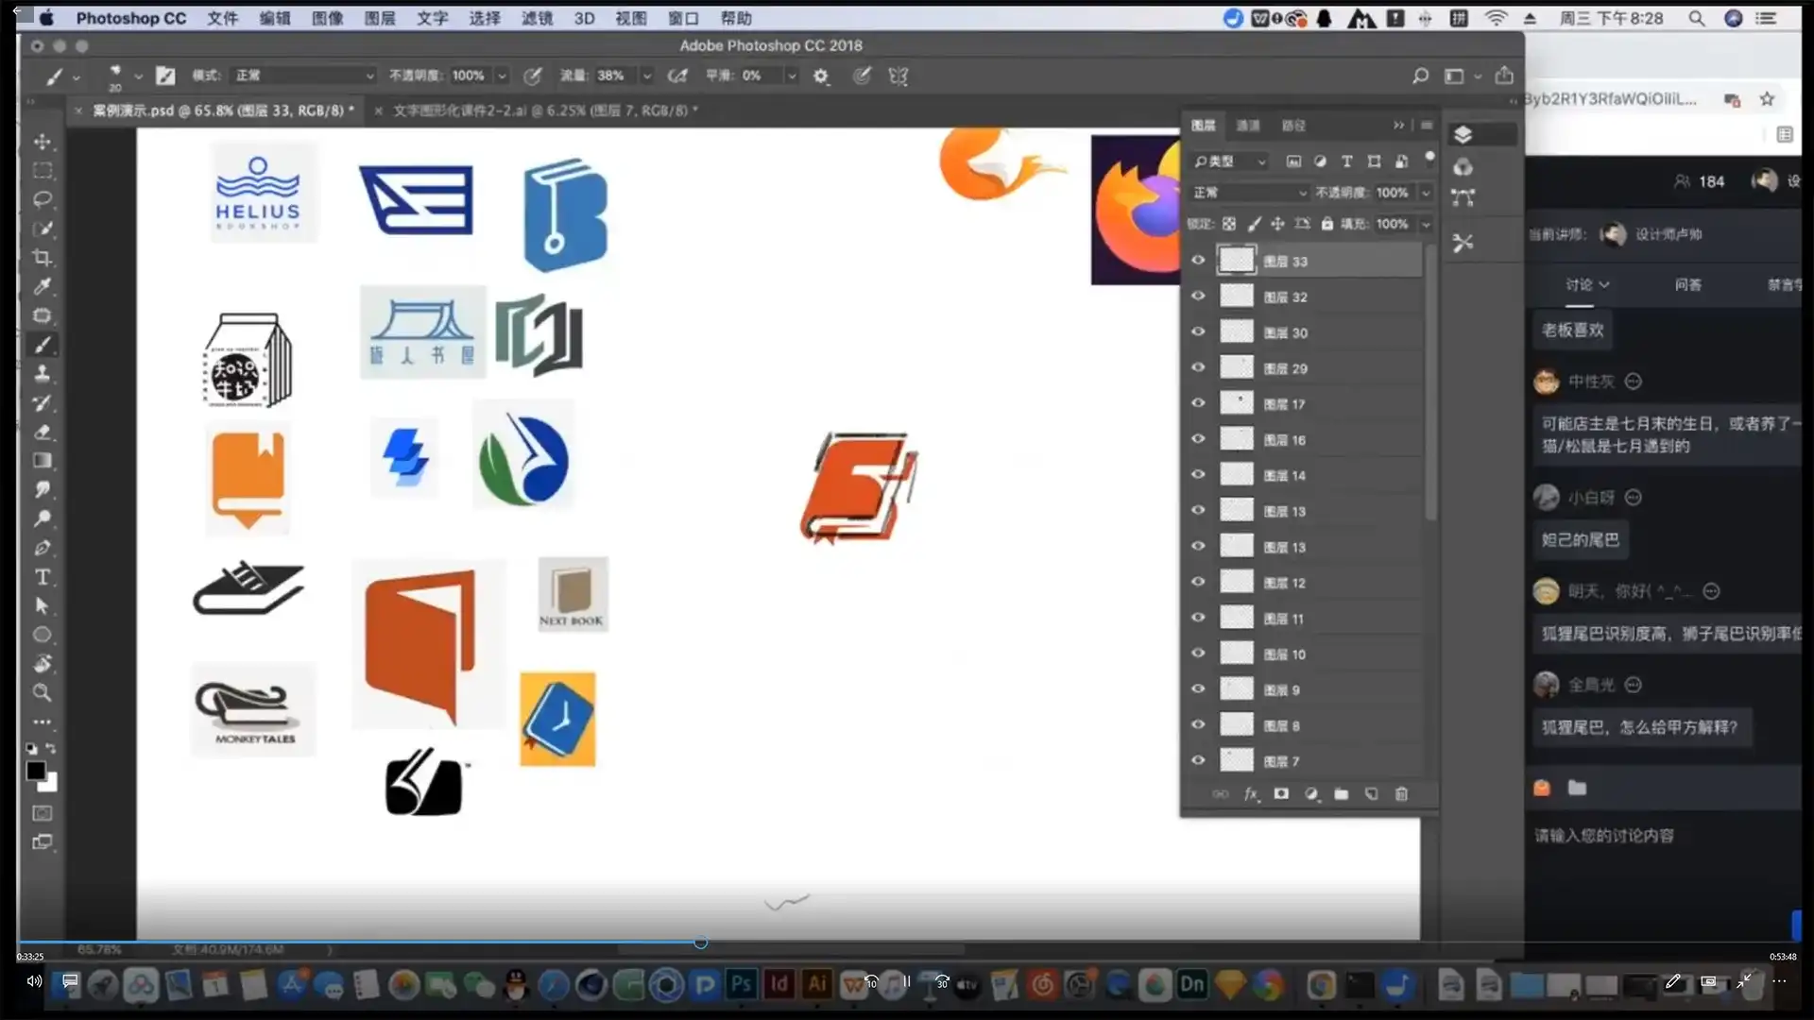Viewport: 1814px width, 1020px height.
Task: Click the foreground color swatch
Action: point(36,771)
